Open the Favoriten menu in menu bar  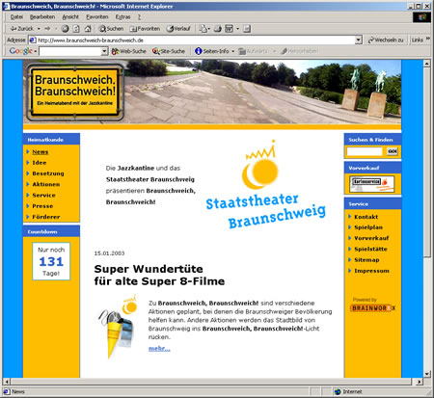[x=97, y=17]
